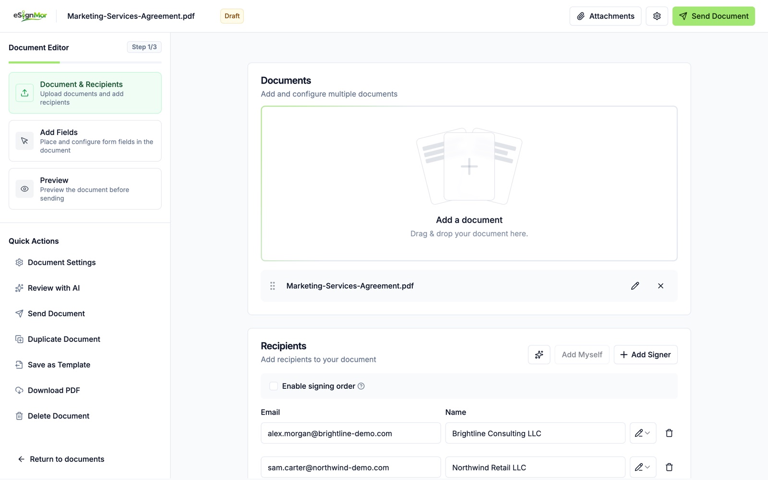Delete the Brightline Consulting LLC recipient
Image resolution: width=768 pixels, height=480 pixels.
pyautogui.click(x=669, y=433)
